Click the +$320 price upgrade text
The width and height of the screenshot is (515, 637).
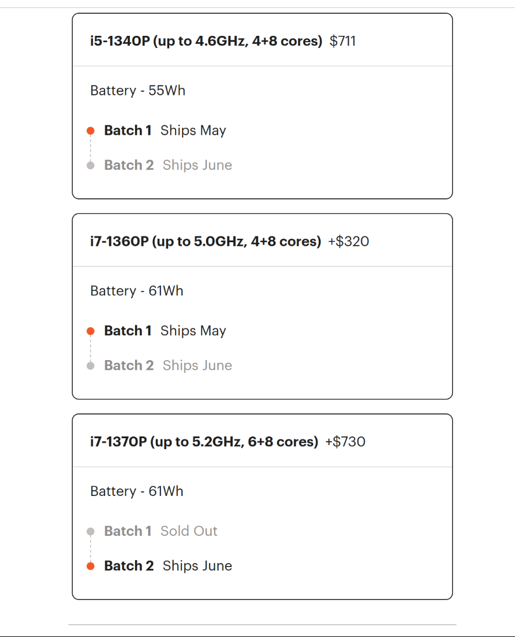point(348,241)
